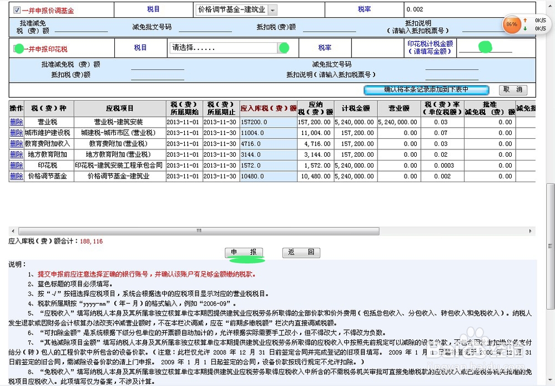This screenshot has height=386, width=555.
Task: Edit the 3144.0 应入库税额 field
Action: 268,154
